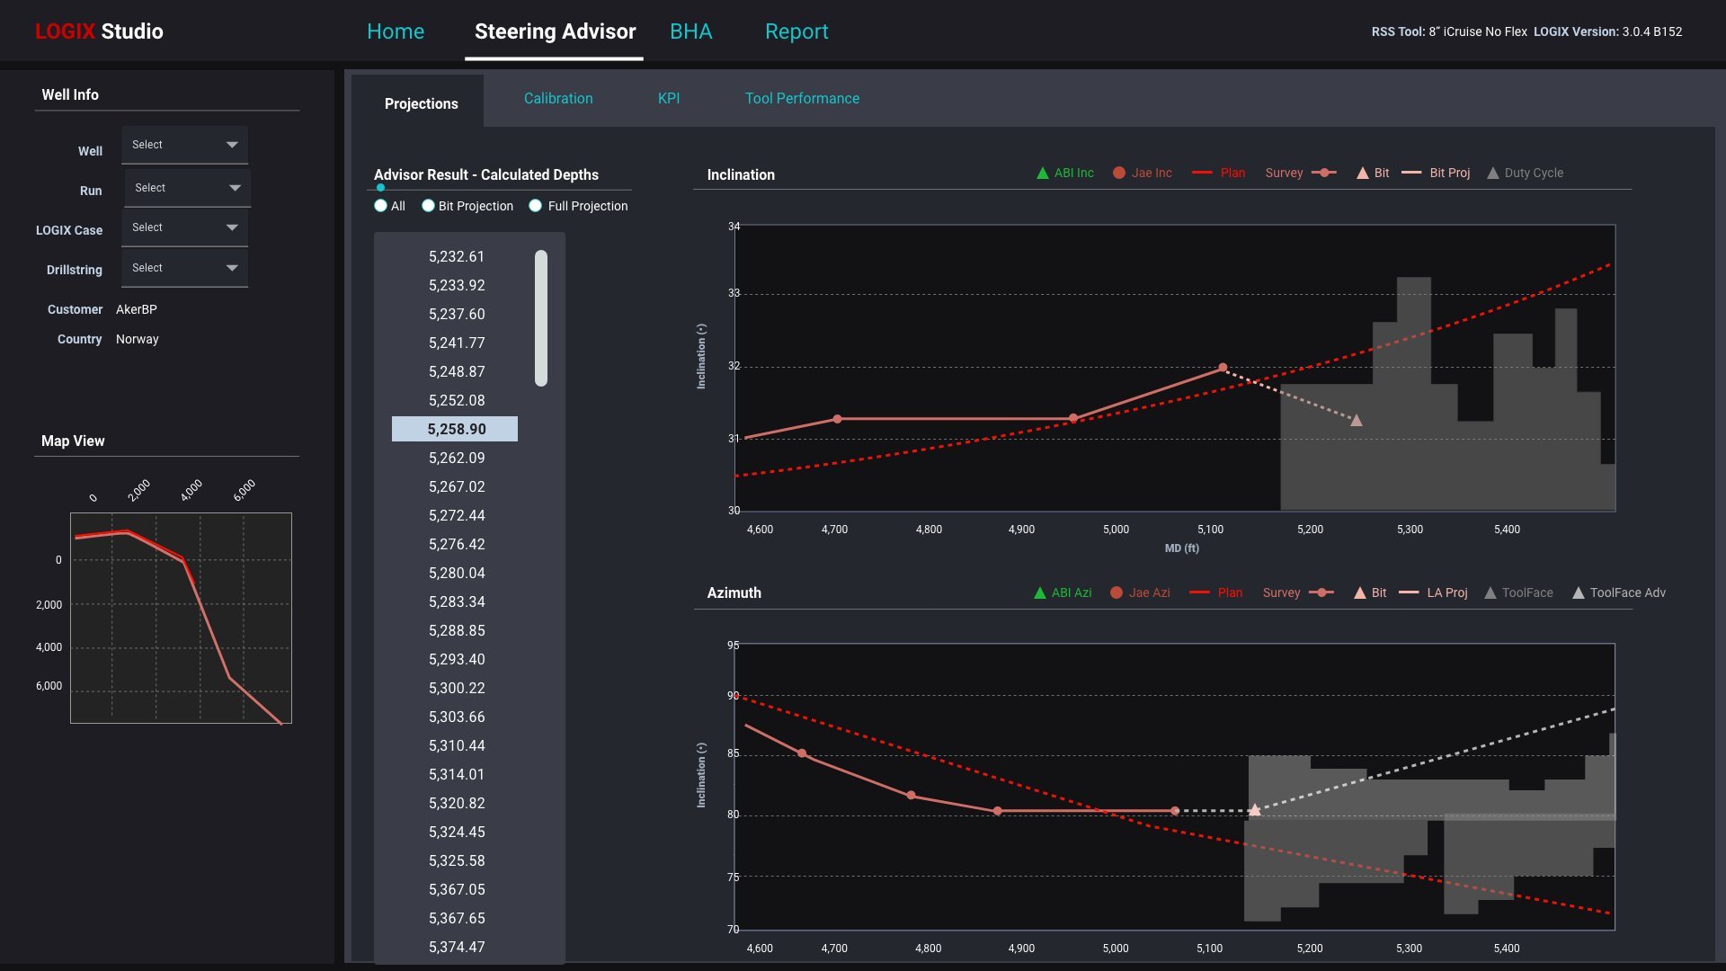Click Bit triangle icon in Inclination legend
This screenshot has width=1726, height=971.
[1362, 174]
